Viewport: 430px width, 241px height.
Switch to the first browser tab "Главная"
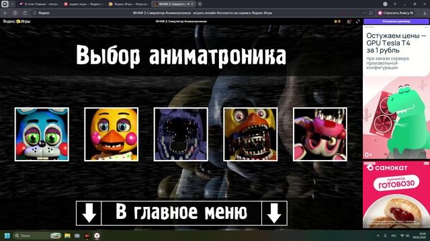[x=38, y=4]
